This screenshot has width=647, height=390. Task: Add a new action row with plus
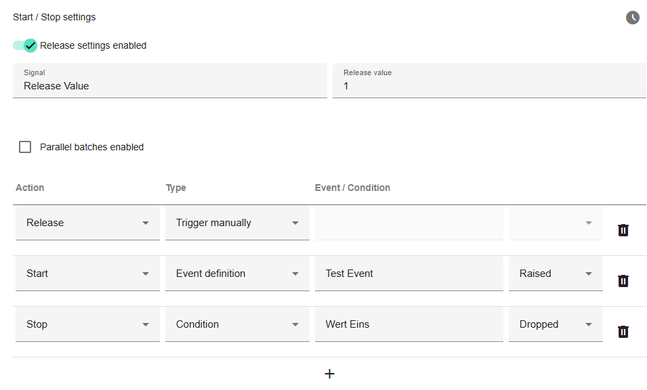pyautogui.click(x=329, y=374)
